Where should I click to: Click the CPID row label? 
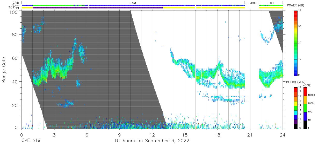pos(16,3)
